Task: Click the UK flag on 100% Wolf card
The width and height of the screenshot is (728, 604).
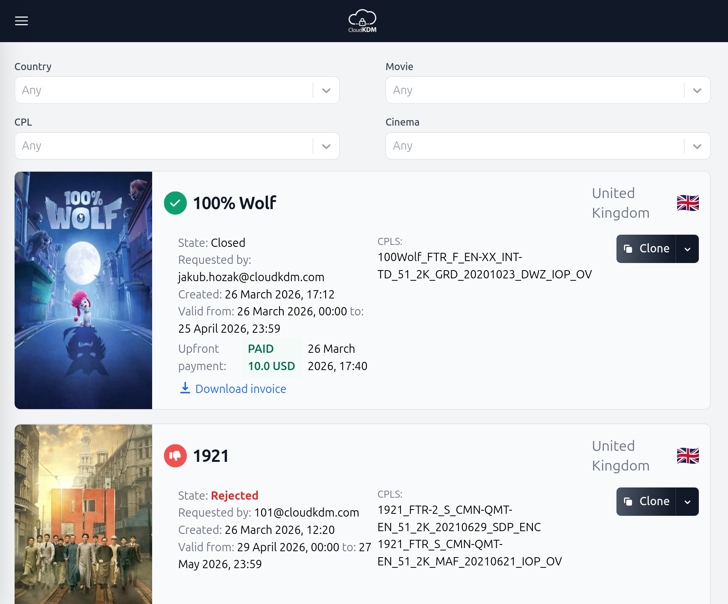Action: tap(688, 203)
